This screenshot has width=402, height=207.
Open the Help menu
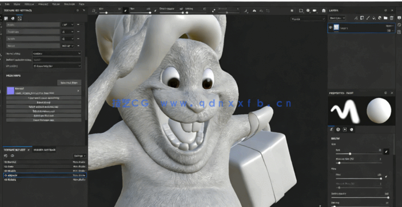(82, 4)
